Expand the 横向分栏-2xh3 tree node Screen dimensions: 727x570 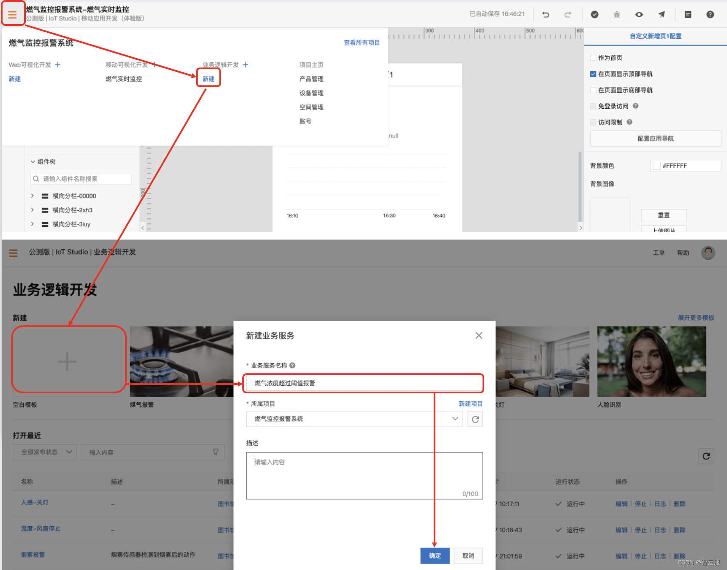click(x=32, y=210)
